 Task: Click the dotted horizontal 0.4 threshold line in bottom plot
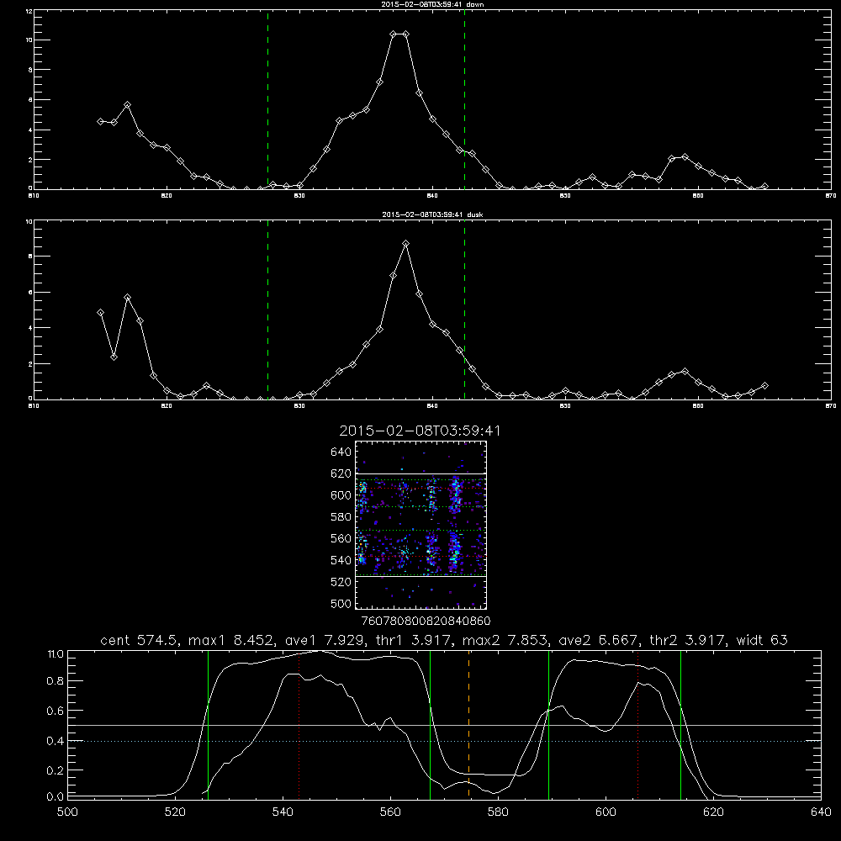[x=444, y=741]
